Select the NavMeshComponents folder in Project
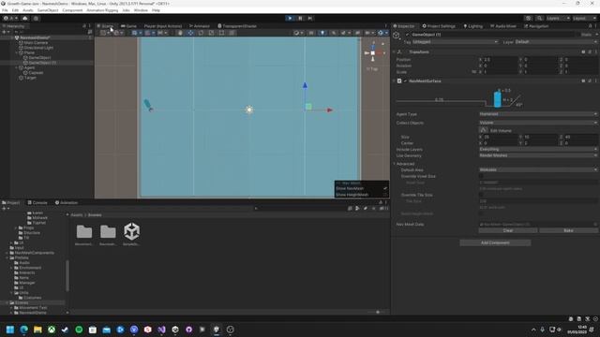This screenshot has width=600, height=337. click(x=35, y=253)
